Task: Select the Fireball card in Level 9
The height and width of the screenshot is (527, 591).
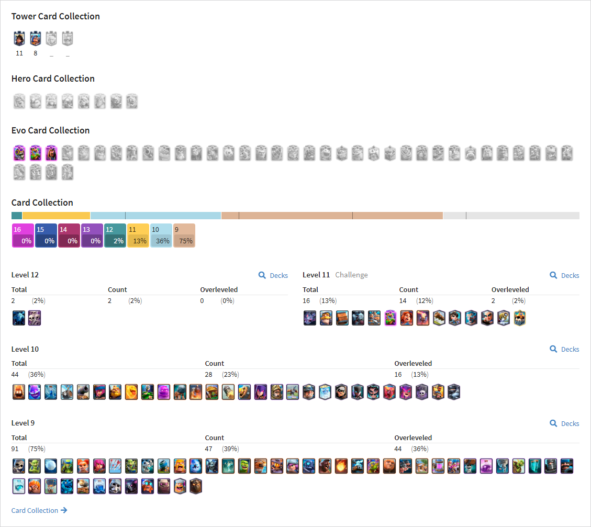Action: pos(341,466)
